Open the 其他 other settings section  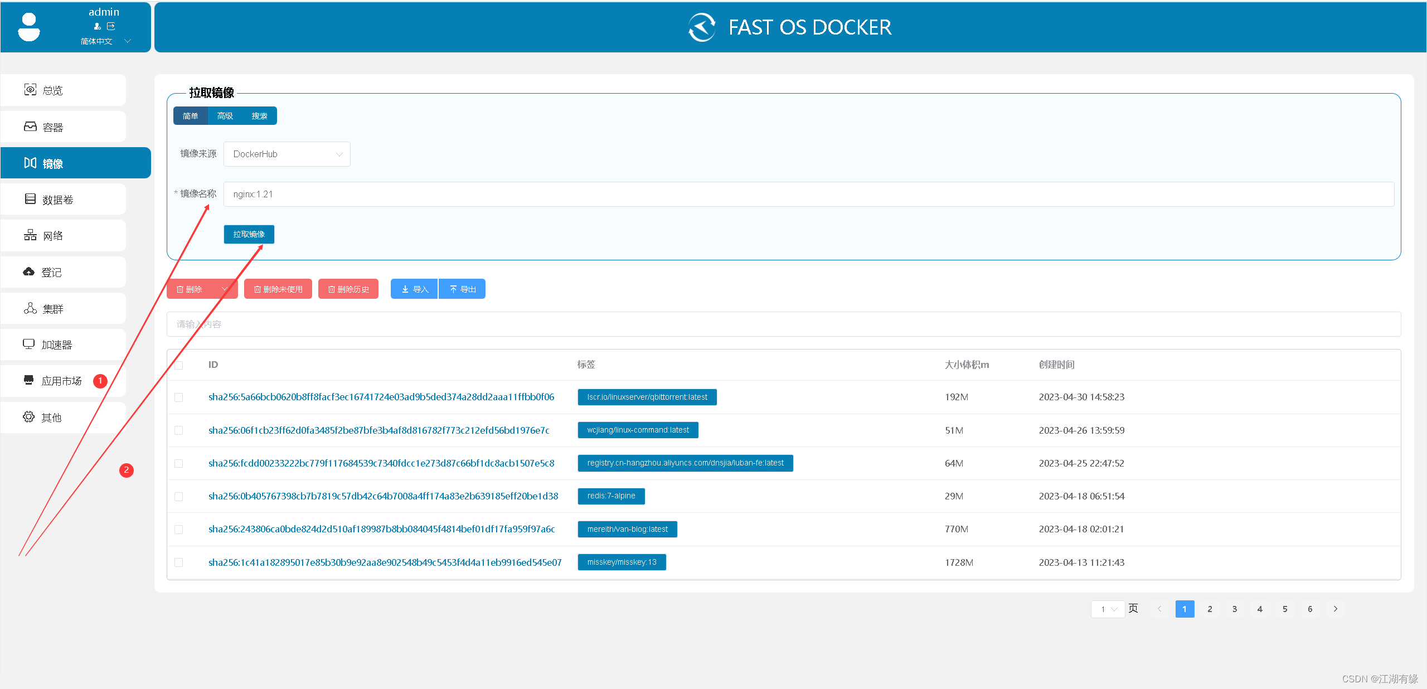[x=63, y=417]
